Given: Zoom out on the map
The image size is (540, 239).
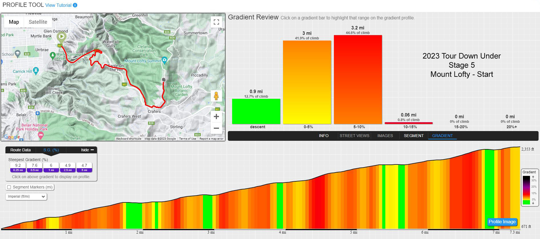Looking at the screenshot, I should pos(216,128).
